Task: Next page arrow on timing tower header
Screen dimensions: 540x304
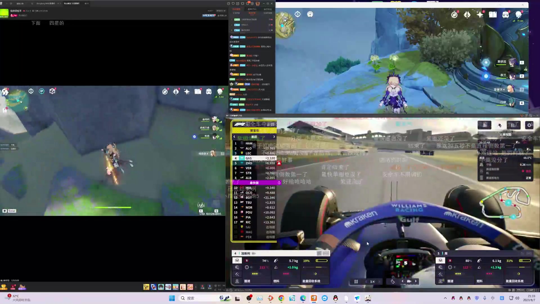Action: click(x=274, y=137)
